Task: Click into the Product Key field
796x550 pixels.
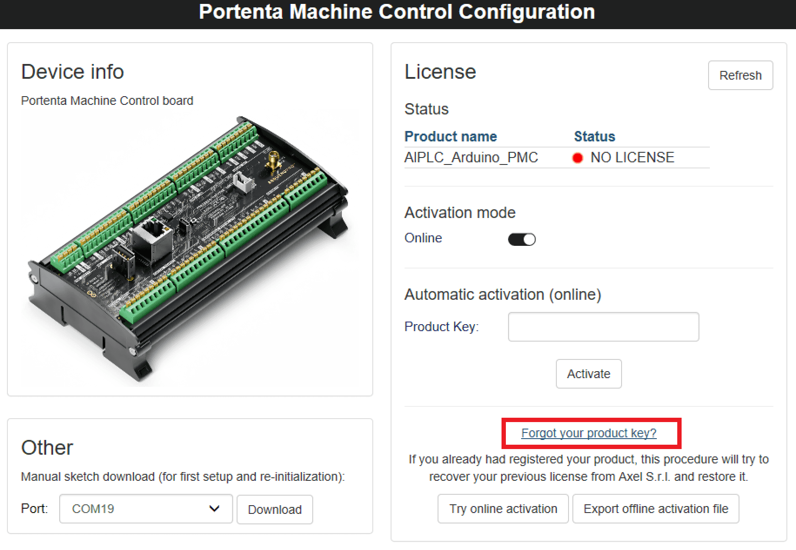Action: tap(603, 327)
